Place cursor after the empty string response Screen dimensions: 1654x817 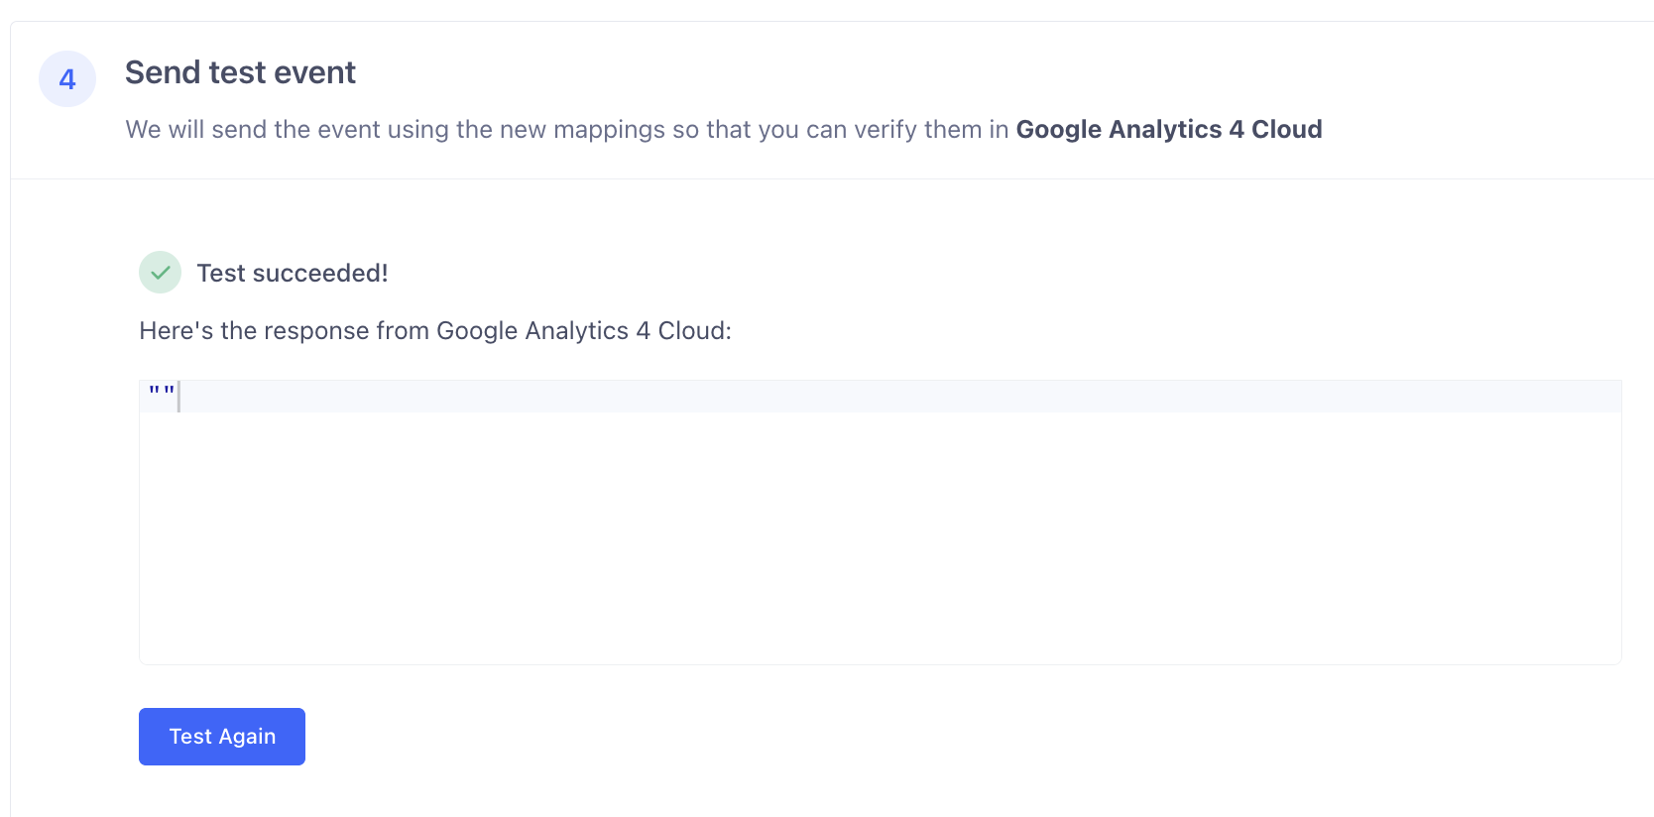177,397
